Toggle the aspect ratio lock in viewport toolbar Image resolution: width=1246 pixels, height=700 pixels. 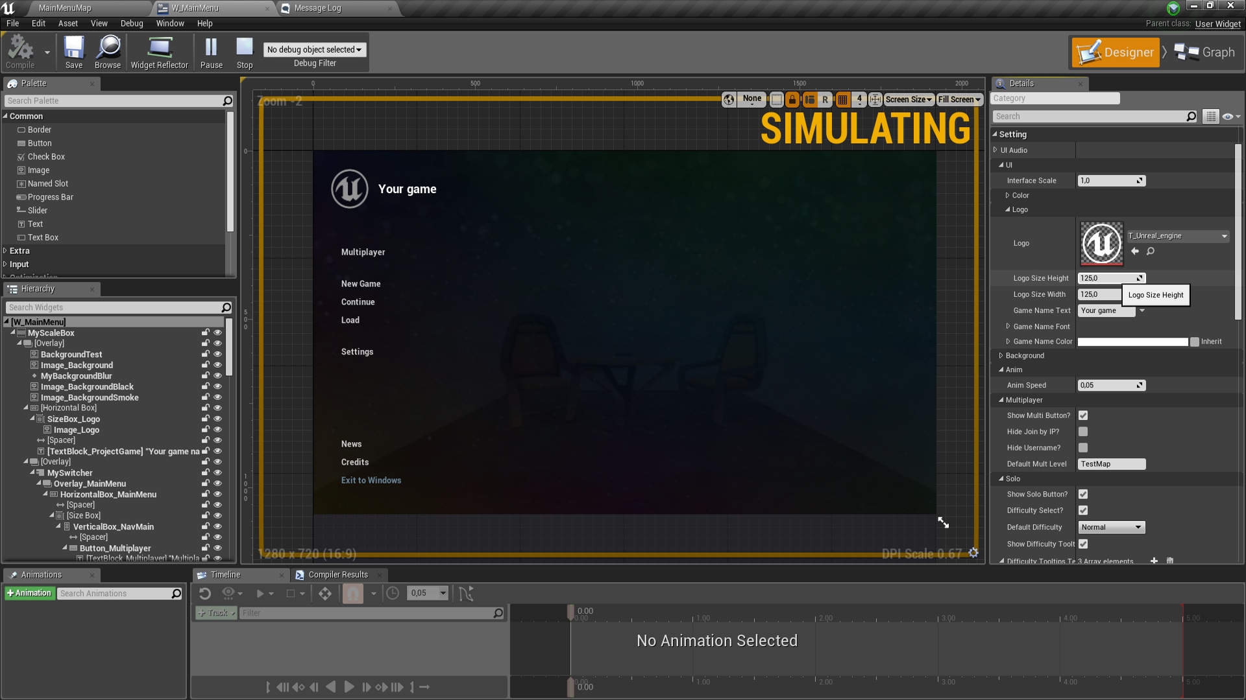coord(792,99)
